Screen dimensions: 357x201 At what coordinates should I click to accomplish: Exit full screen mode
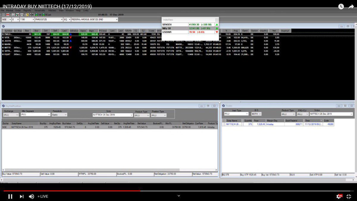point(349,196)
